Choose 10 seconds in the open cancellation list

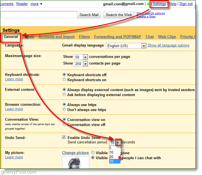(x=115, y=152)
